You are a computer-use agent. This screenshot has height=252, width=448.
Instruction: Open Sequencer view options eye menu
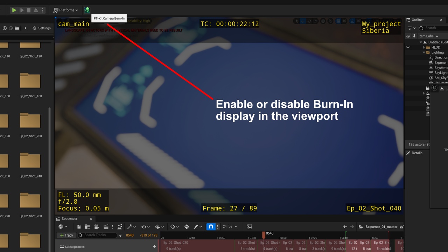(x=145, y=227)
